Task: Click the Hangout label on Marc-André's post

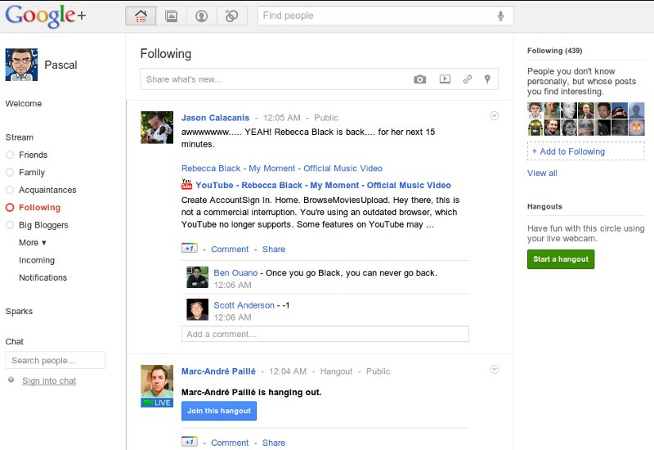Action: (x=336, y=371)
